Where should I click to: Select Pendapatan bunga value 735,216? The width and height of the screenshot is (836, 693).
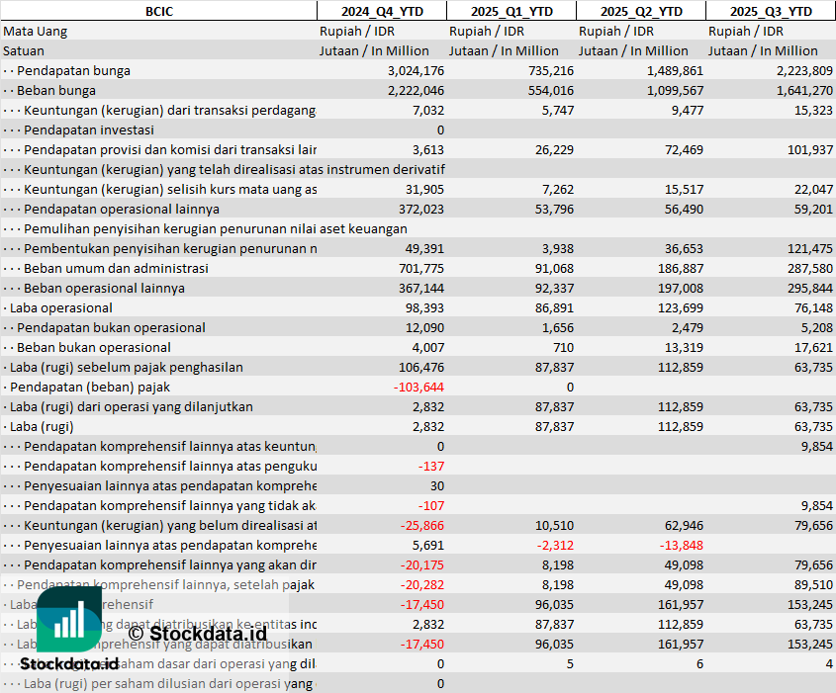coord(551,71)
